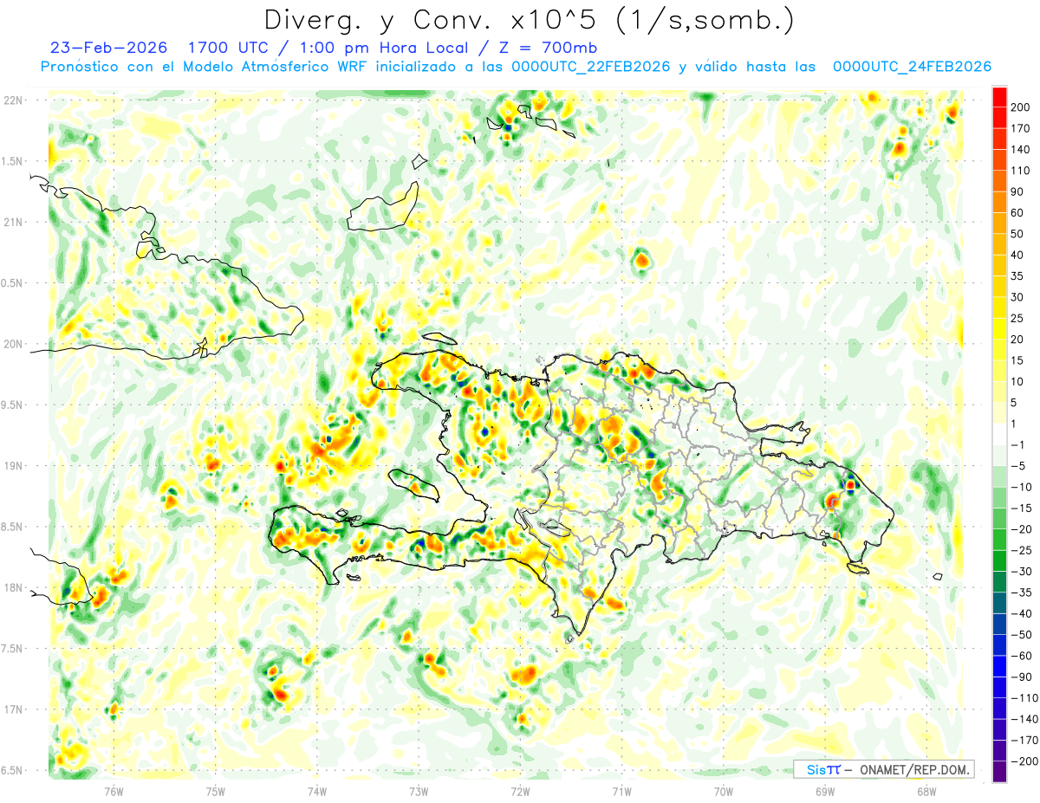Image resolution: width=1040 pixels, height=803 pixels.
Task: Click the '75W' longitude label
Action: pos(215,792)
